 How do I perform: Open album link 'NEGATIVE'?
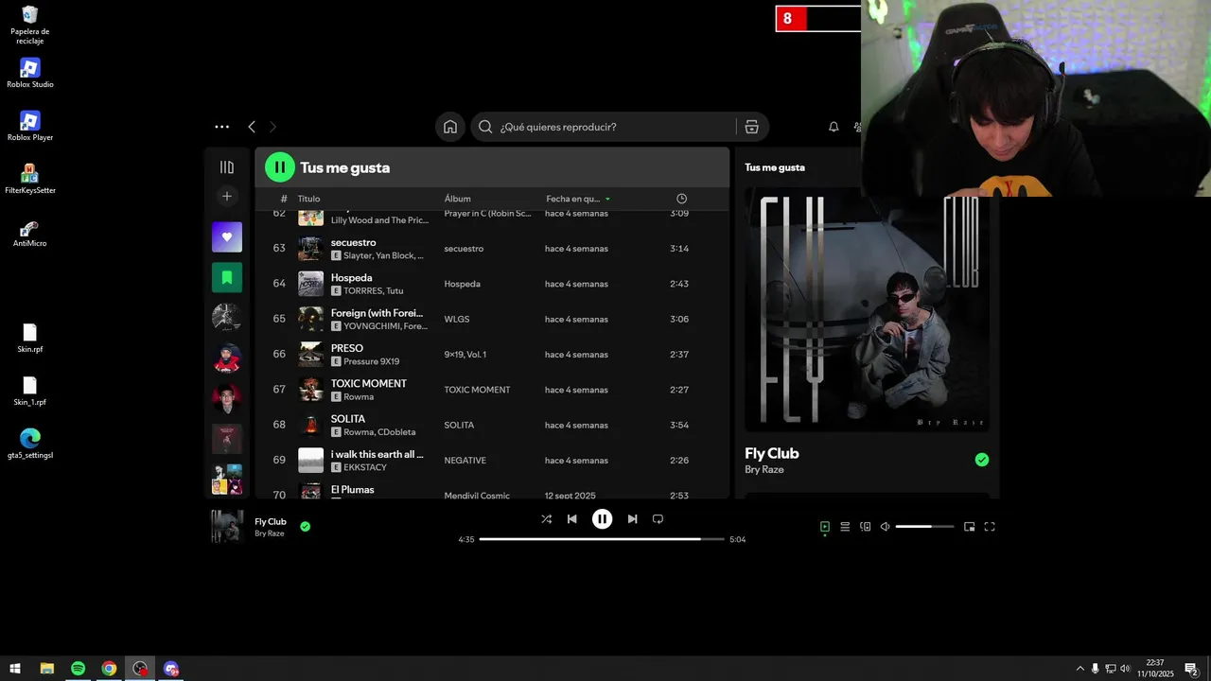pyautogui.click(x=465, y=461)
